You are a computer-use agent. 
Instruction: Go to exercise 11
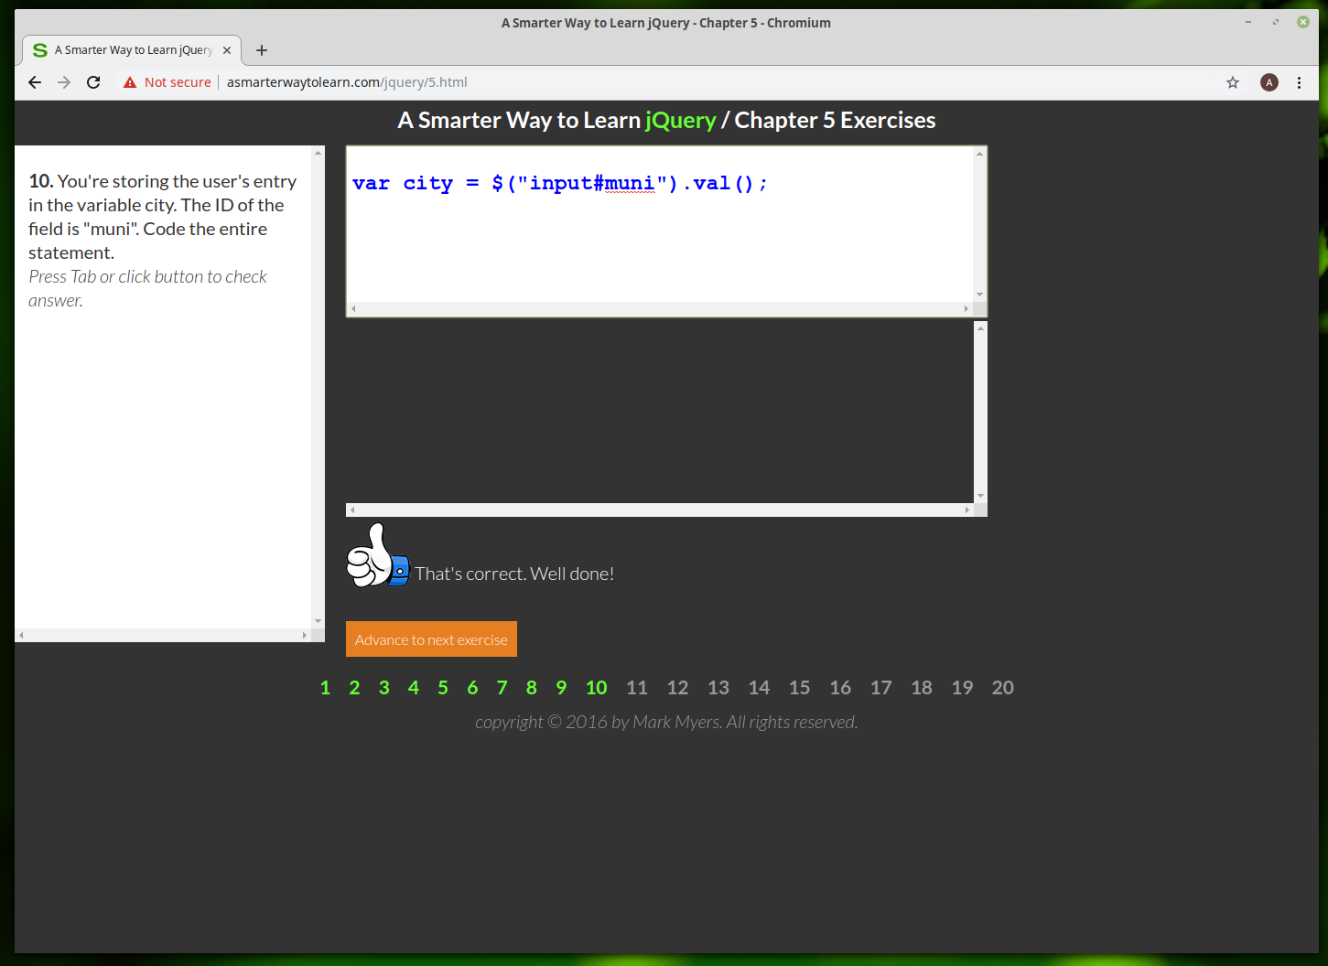click(x=636, y=688)
